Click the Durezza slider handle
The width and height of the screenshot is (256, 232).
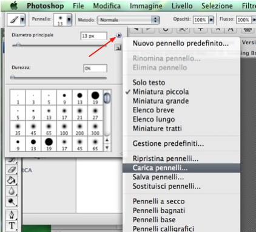13,77
